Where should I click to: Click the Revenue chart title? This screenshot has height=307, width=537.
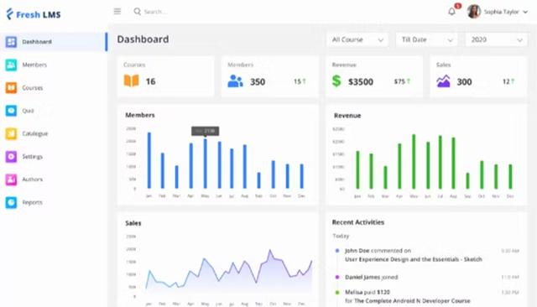tap(347, 116)
